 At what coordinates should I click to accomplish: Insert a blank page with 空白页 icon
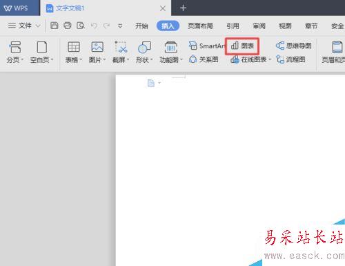coord(42,47)
